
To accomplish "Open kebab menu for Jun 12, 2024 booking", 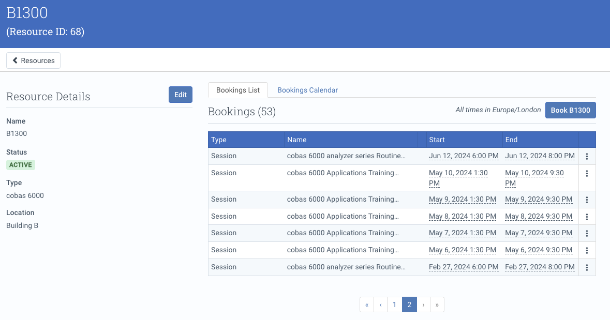I will point(587,156).
